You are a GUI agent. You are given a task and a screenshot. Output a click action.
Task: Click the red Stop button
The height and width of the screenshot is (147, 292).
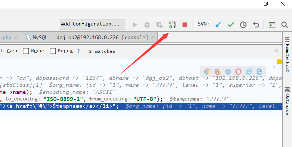coord(185,25)
